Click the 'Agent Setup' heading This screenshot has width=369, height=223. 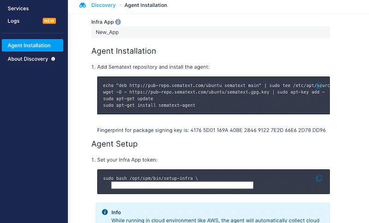coord(114,144)
